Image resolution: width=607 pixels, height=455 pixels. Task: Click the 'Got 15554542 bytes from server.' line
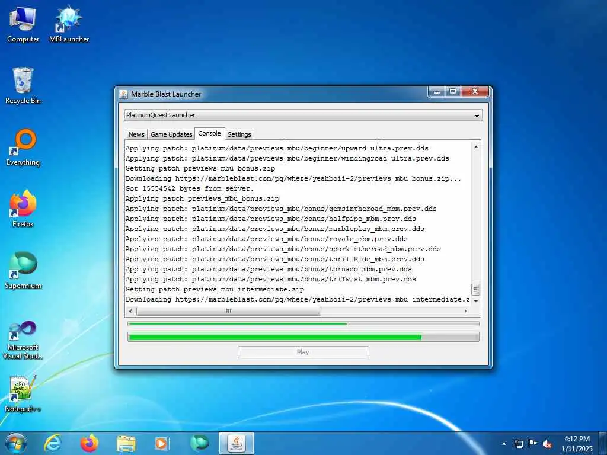pyautogui.click(x=190, y=188)
